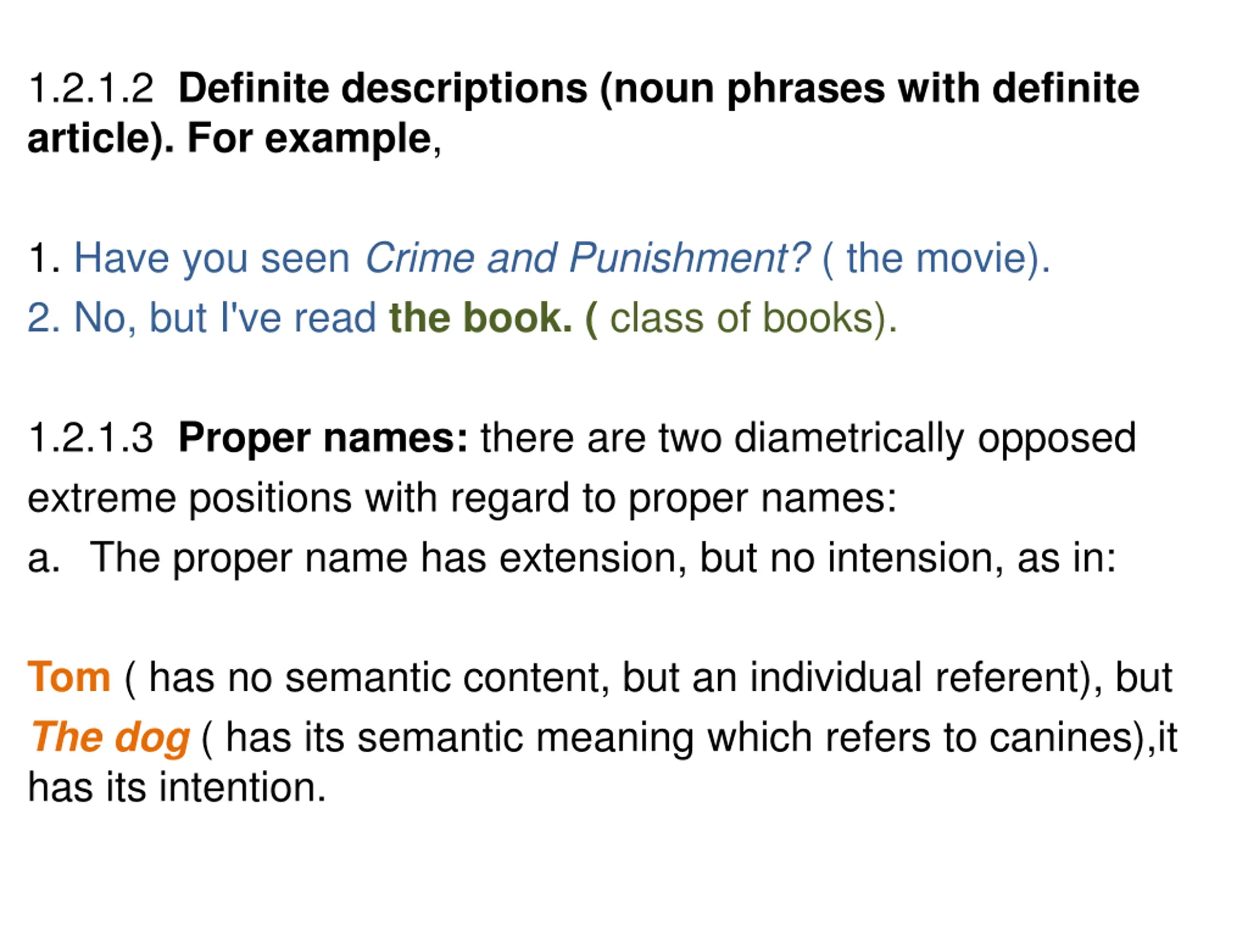
Task: Select the parenthetical '( the movie).'
Action: tap(936, 259)
